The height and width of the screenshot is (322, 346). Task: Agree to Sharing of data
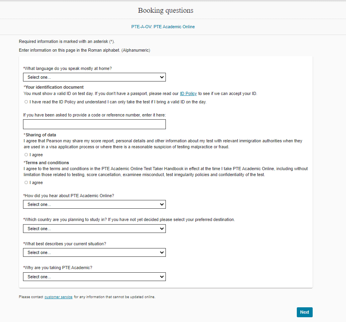tap(26, 155)
